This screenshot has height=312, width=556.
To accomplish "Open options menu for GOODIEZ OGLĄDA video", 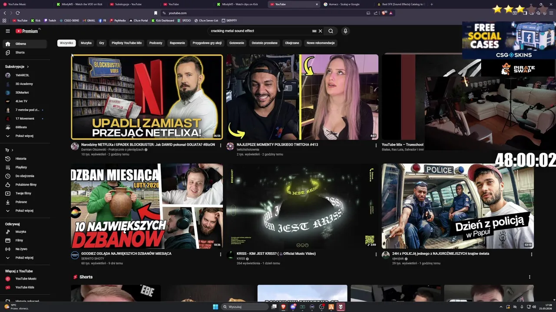I will tap(220, 254).
